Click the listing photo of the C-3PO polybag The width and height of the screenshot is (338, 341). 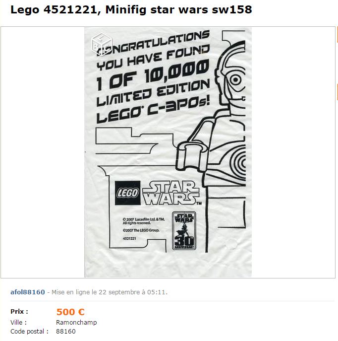168,152
